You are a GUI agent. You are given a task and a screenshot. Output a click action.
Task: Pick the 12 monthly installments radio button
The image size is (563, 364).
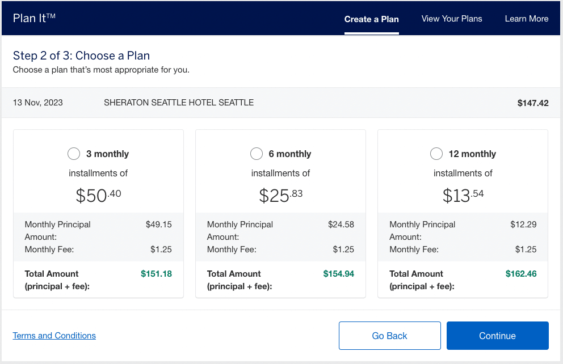tap(436, 154)
